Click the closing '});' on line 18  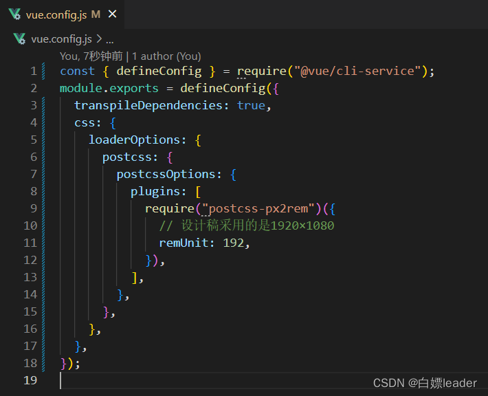70,363
